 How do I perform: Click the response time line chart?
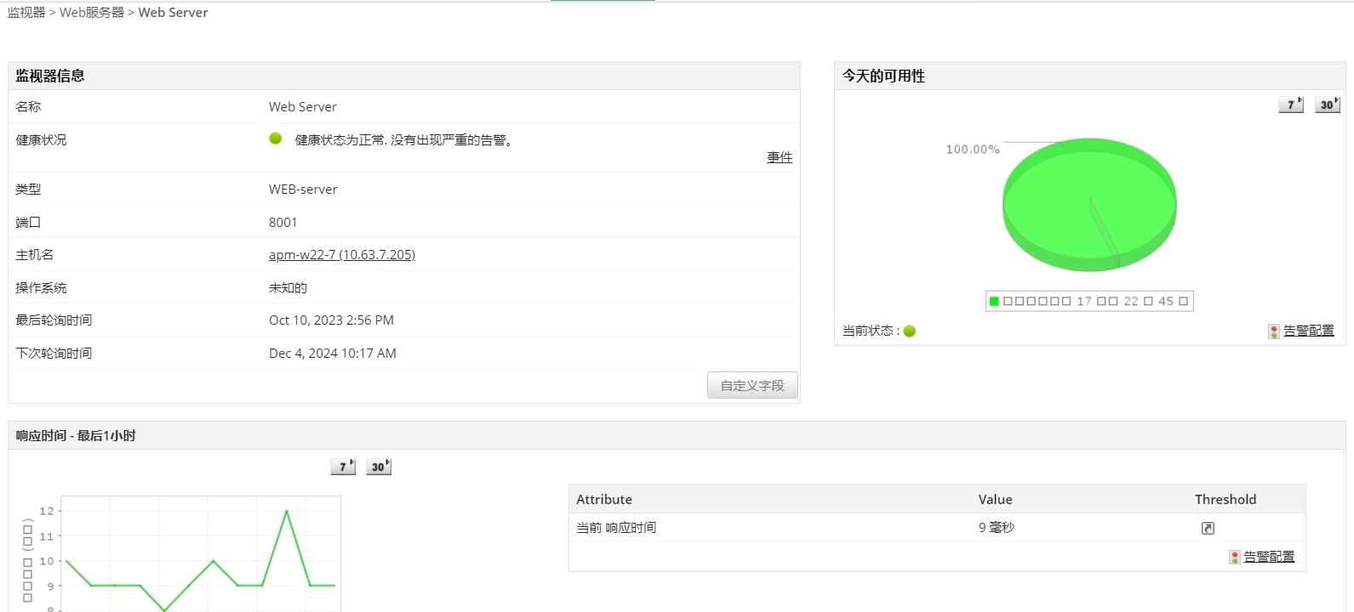(x=201, y=553)
